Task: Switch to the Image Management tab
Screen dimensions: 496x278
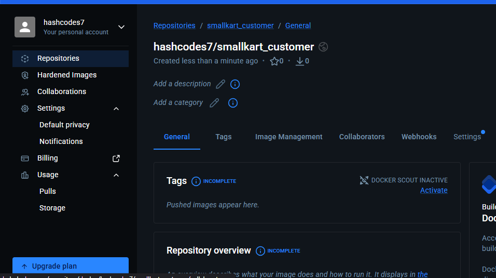Action: pos(289,137)
